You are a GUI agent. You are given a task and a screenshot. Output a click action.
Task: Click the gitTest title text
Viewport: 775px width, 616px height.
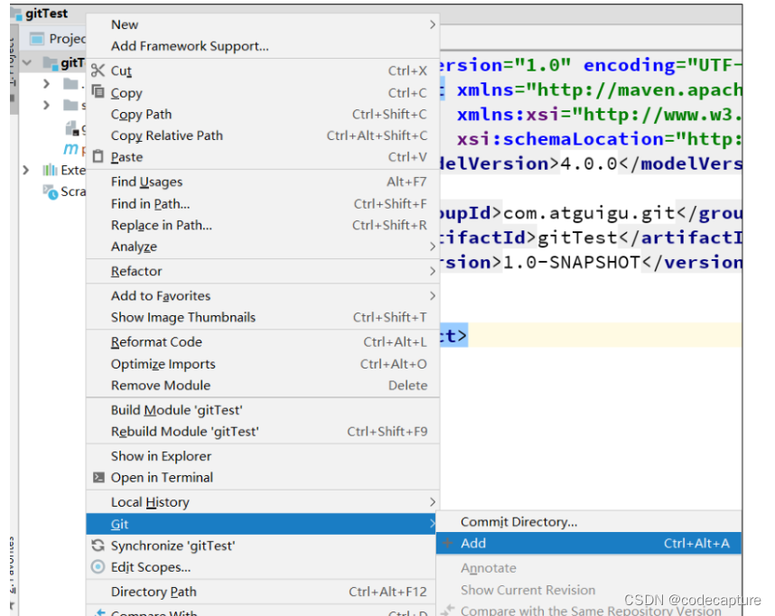click(46, 14)
